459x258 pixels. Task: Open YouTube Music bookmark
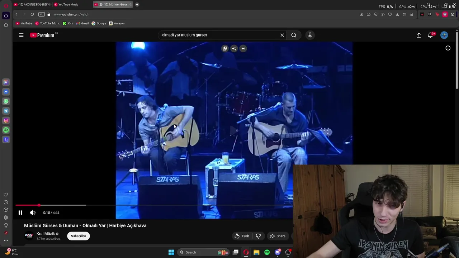47,23
